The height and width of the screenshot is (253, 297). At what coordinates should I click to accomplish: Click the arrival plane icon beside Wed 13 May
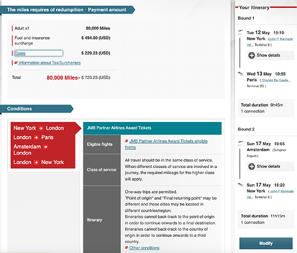tap(240, 74)
